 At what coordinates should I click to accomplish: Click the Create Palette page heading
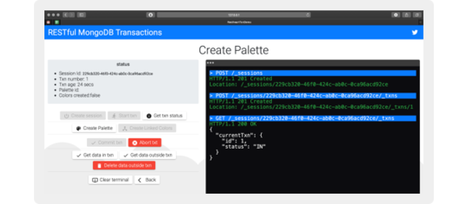tap(234, 50)
